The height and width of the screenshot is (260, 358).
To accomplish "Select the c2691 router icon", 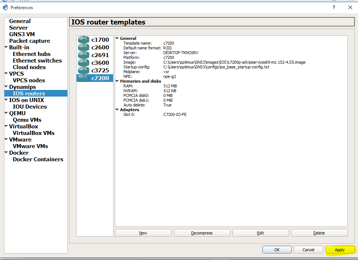I will [x=83, y=55].
